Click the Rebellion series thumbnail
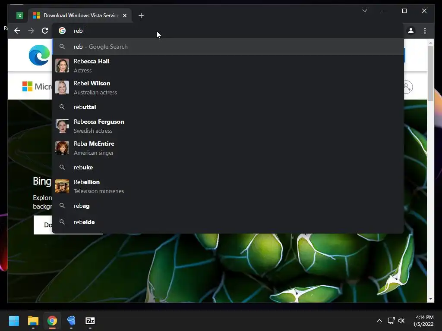Screen dimensions: 442x331 [x=62, y=186]
